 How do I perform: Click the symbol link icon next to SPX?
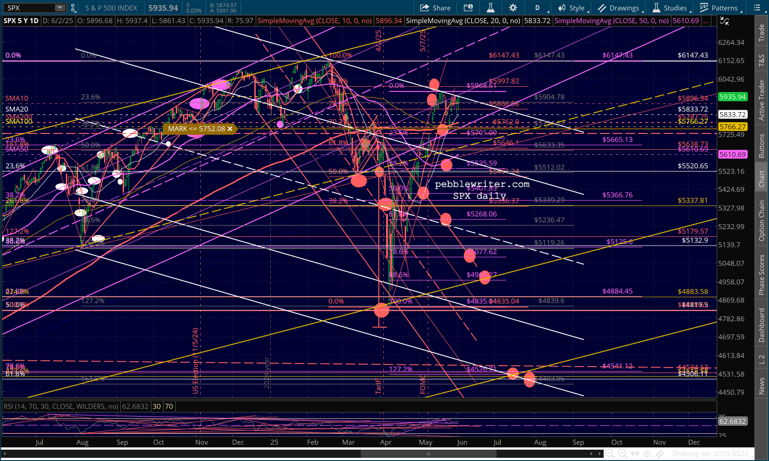[x=73, y=8]
